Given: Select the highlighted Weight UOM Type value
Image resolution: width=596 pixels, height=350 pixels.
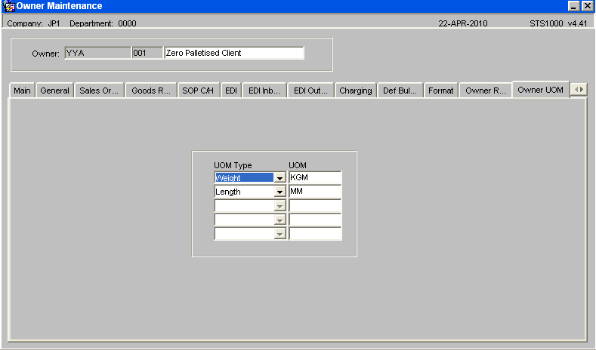Looking at the screenshot, I should [244, 178].
